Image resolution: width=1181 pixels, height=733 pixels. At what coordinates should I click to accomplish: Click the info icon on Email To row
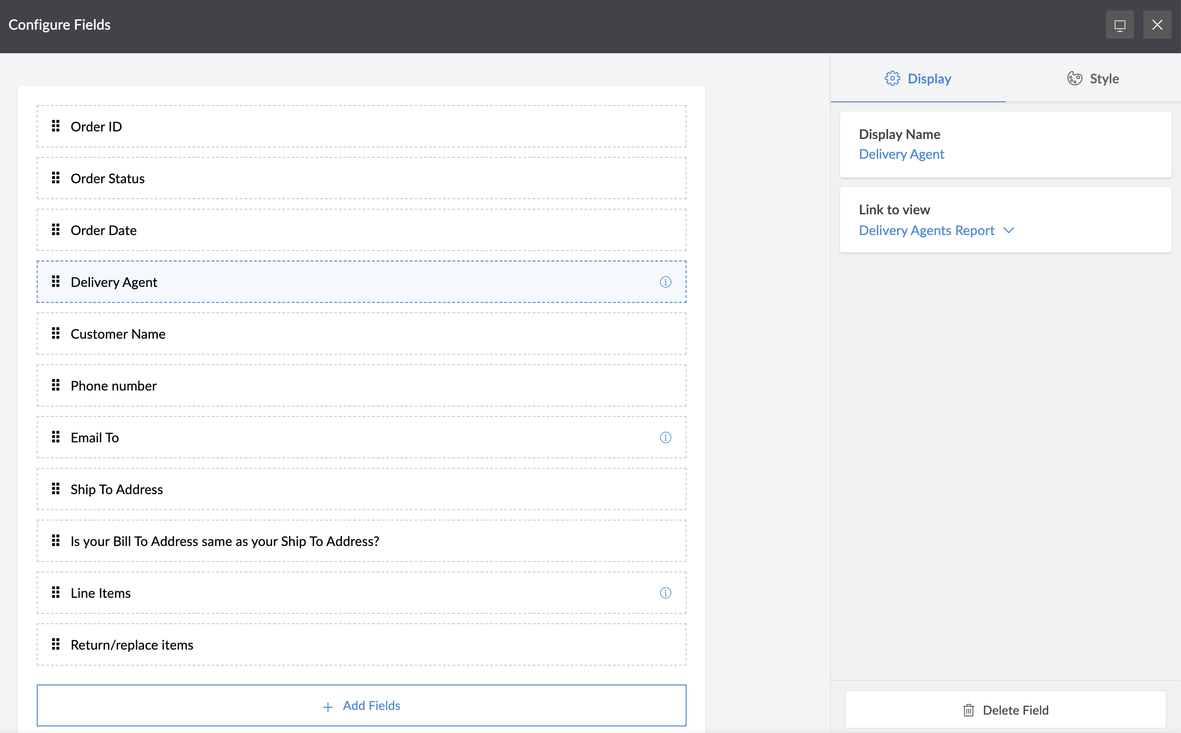coord(665,437)
